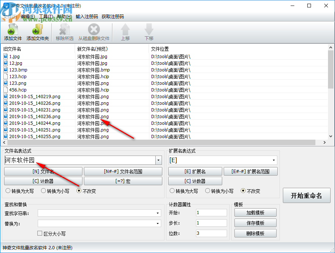Viewport: 335px width, 253px height.
Task: Click 获取注册码 menu item
Action: coord(113,16)
